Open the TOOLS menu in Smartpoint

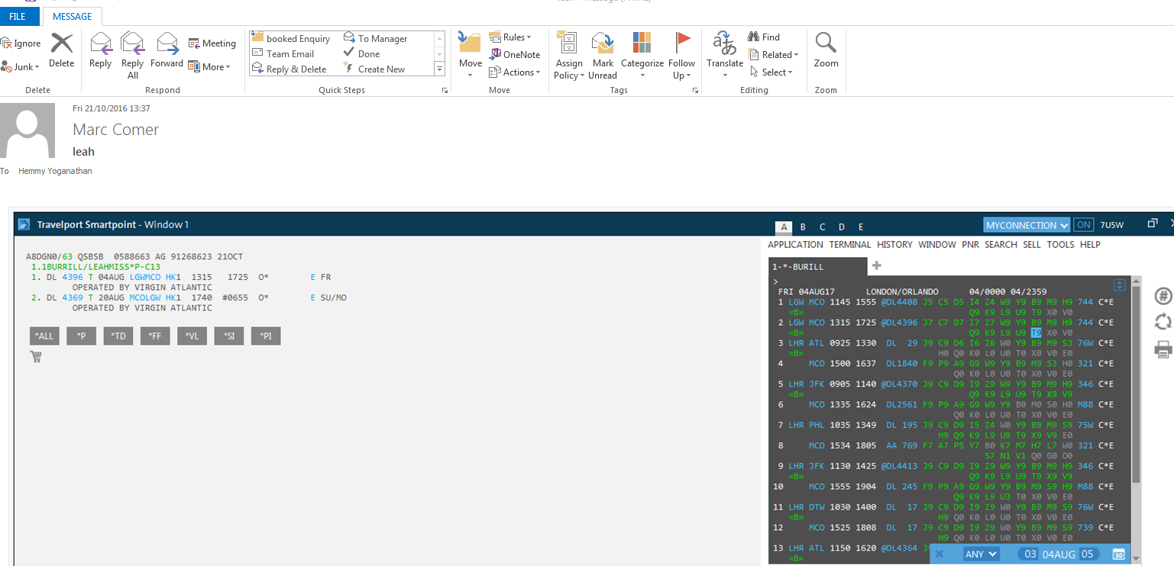(x=1060, y=245)
